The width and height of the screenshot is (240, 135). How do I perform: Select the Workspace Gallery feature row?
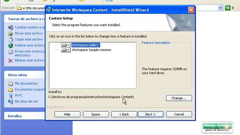click(85, 45)
